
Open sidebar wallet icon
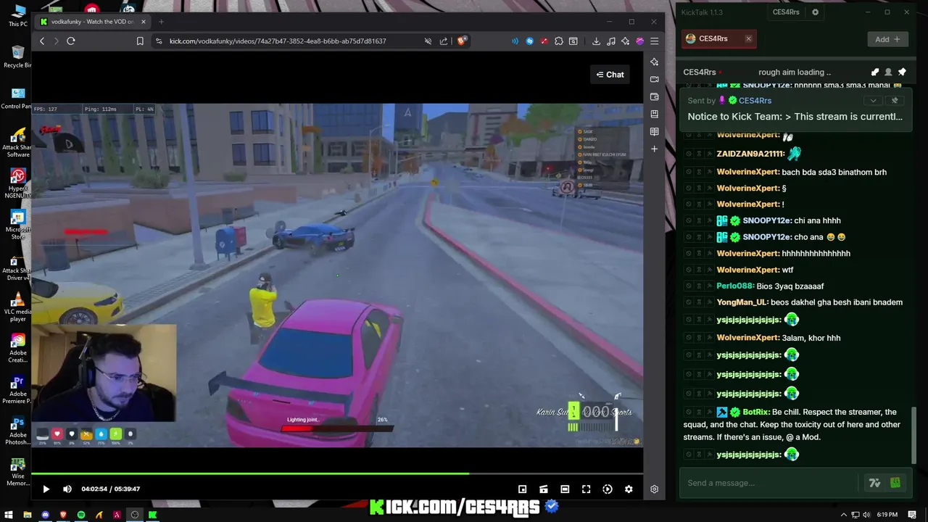(654, 96)
